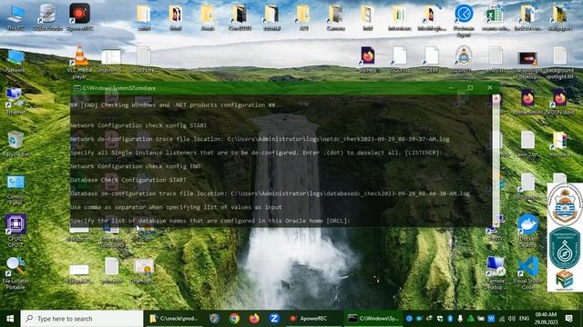
Task: Switch to ApowerREC taskbar item
Action: point(313,319)
